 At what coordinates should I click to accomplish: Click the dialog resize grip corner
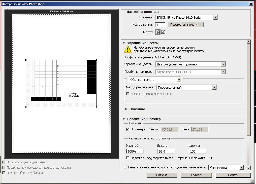(x=252, y=181)
